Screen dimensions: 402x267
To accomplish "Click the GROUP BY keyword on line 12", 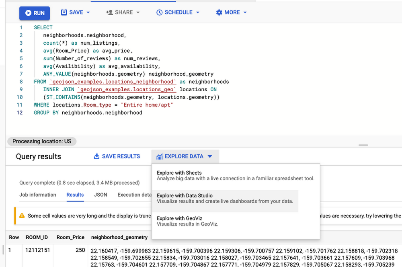I will point(46,113).
